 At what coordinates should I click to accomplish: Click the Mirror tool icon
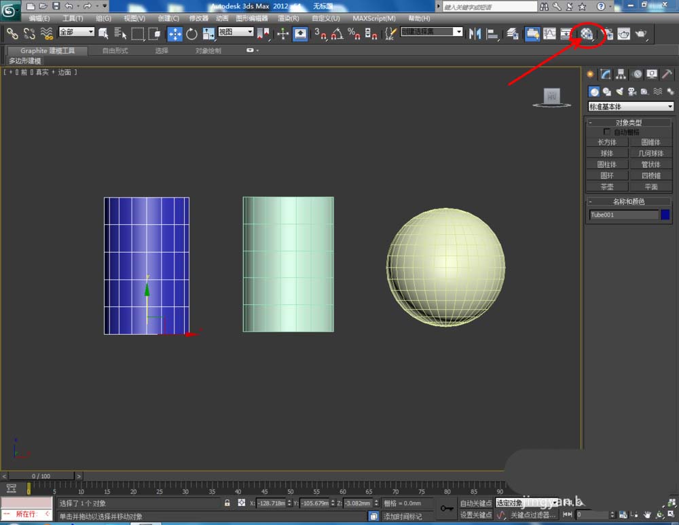click(475, 33)
